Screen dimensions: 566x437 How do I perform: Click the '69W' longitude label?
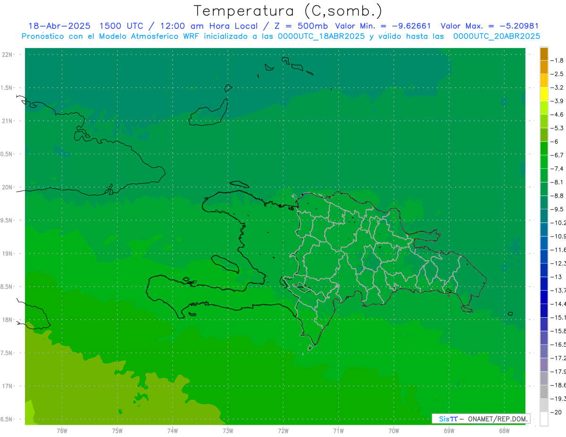(449, 431)
